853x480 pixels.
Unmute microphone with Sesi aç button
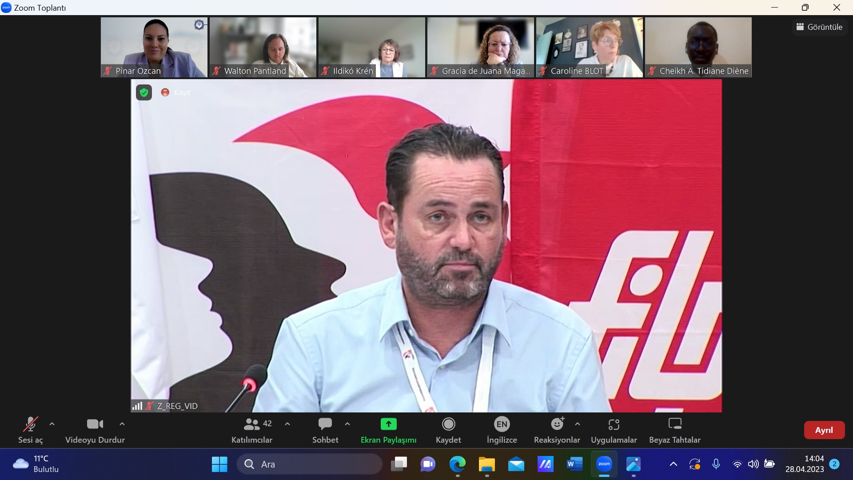(x=30, y=430)
